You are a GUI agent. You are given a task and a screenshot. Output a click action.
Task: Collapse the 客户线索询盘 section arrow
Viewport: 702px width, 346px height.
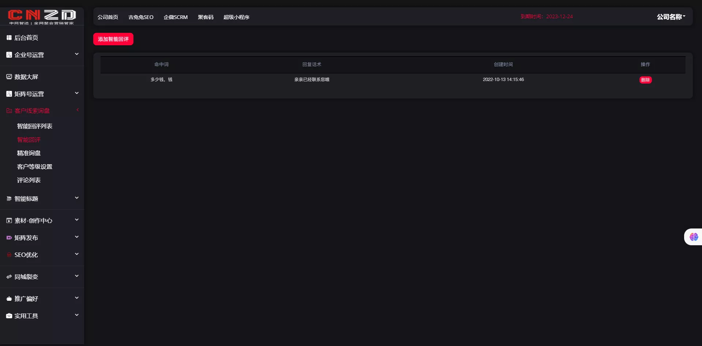click(x=78, y=110)
